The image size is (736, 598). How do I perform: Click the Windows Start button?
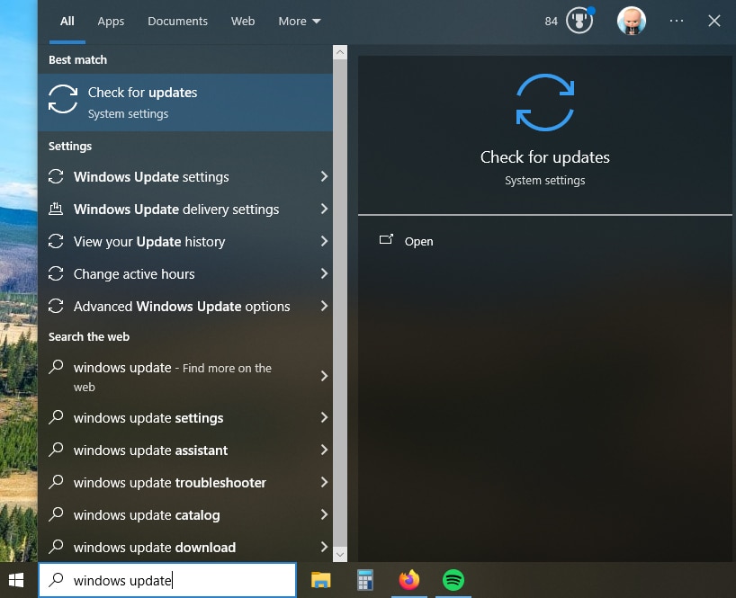pyautogui.click(x=14, y=581)
